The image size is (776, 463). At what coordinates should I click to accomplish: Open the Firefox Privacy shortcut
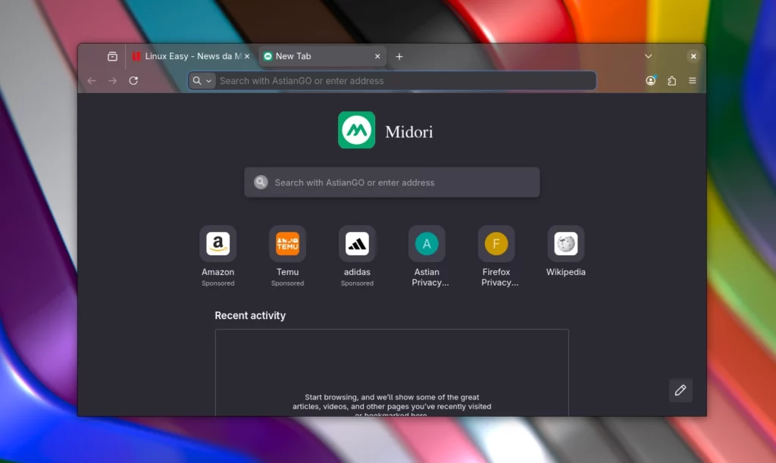496,244
